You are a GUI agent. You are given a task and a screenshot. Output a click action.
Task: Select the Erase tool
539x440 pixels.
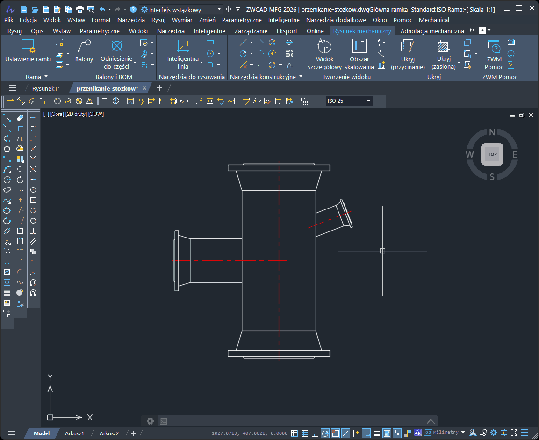click(20, 118)
